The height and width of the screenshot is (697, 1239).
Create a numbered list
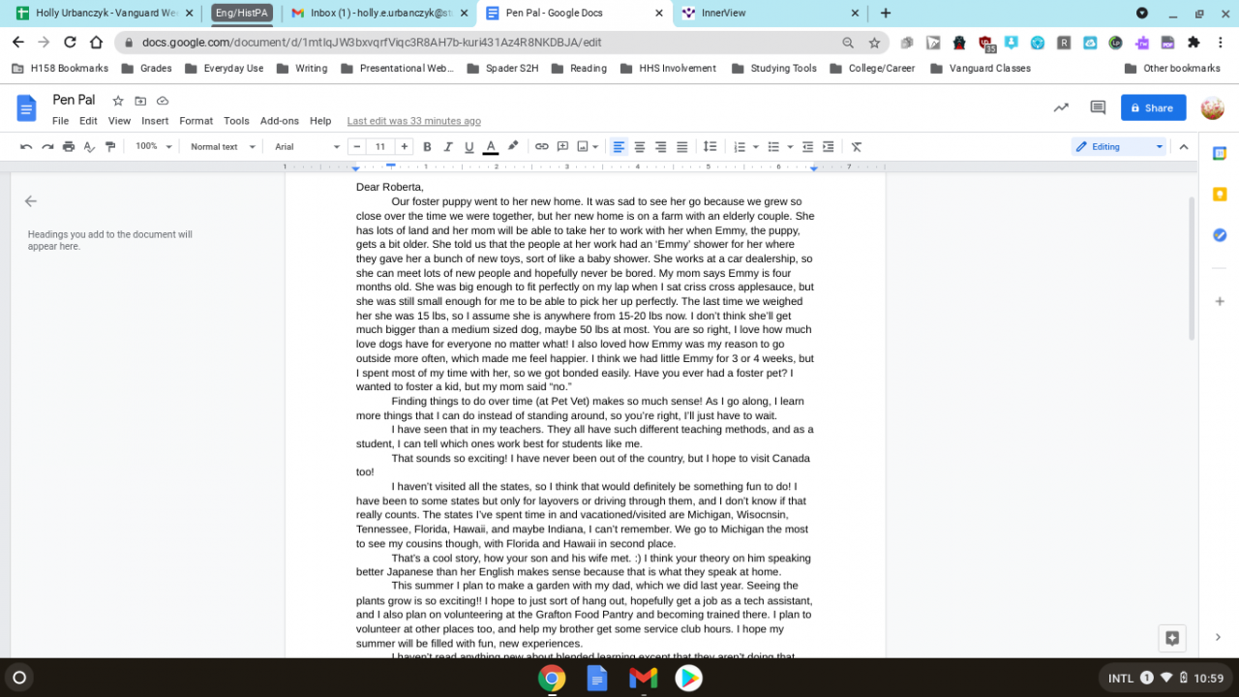740,147
